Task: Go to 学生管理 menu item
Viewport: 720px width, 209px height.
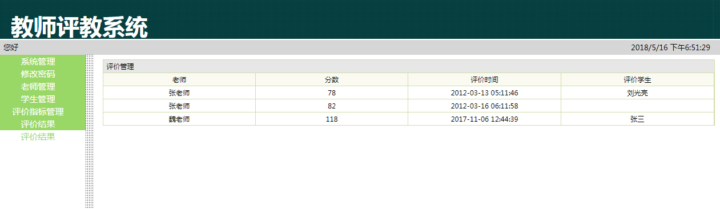Action: coord(38,99)
